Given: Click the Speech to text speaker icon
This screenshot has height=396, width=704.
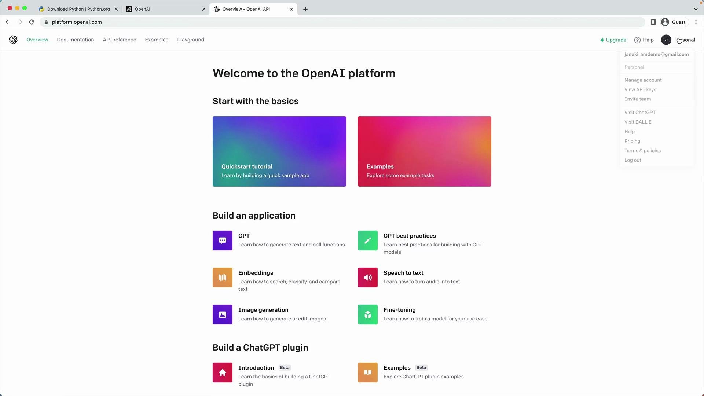Looking at the screenshot, I should [368, 278].
